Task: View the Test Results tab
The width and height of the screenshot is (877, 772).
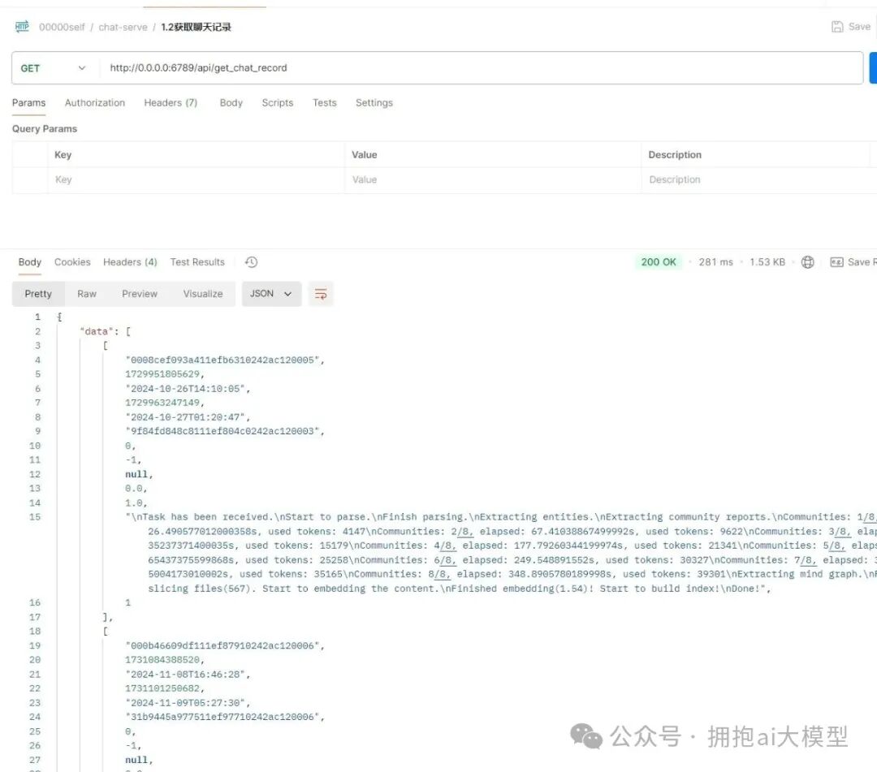Action: [x=197, y=261]
